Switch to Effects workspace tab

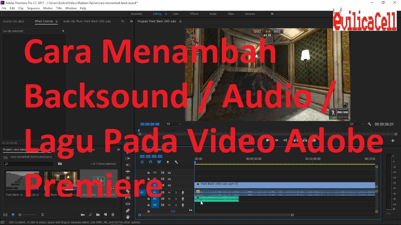click(x=194, y=14)
